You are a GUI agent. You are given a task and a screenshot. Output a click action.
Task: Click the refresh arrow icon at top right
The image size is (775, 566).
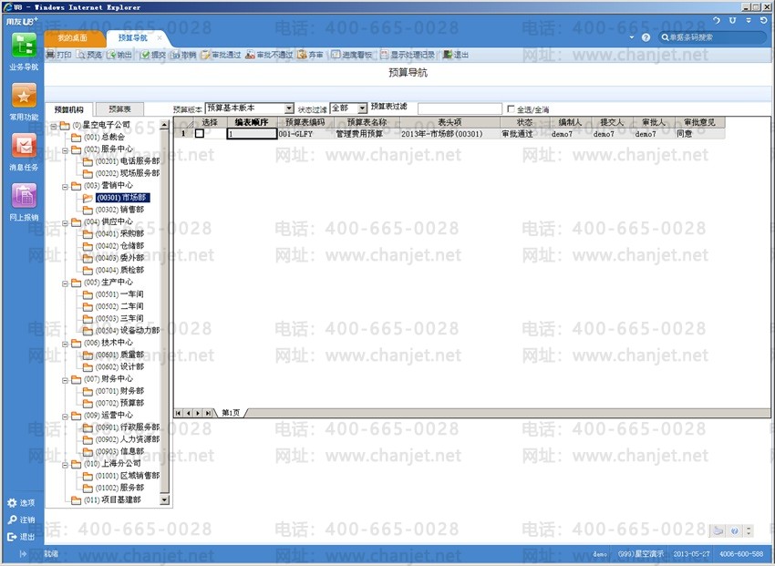coord(764,20)
